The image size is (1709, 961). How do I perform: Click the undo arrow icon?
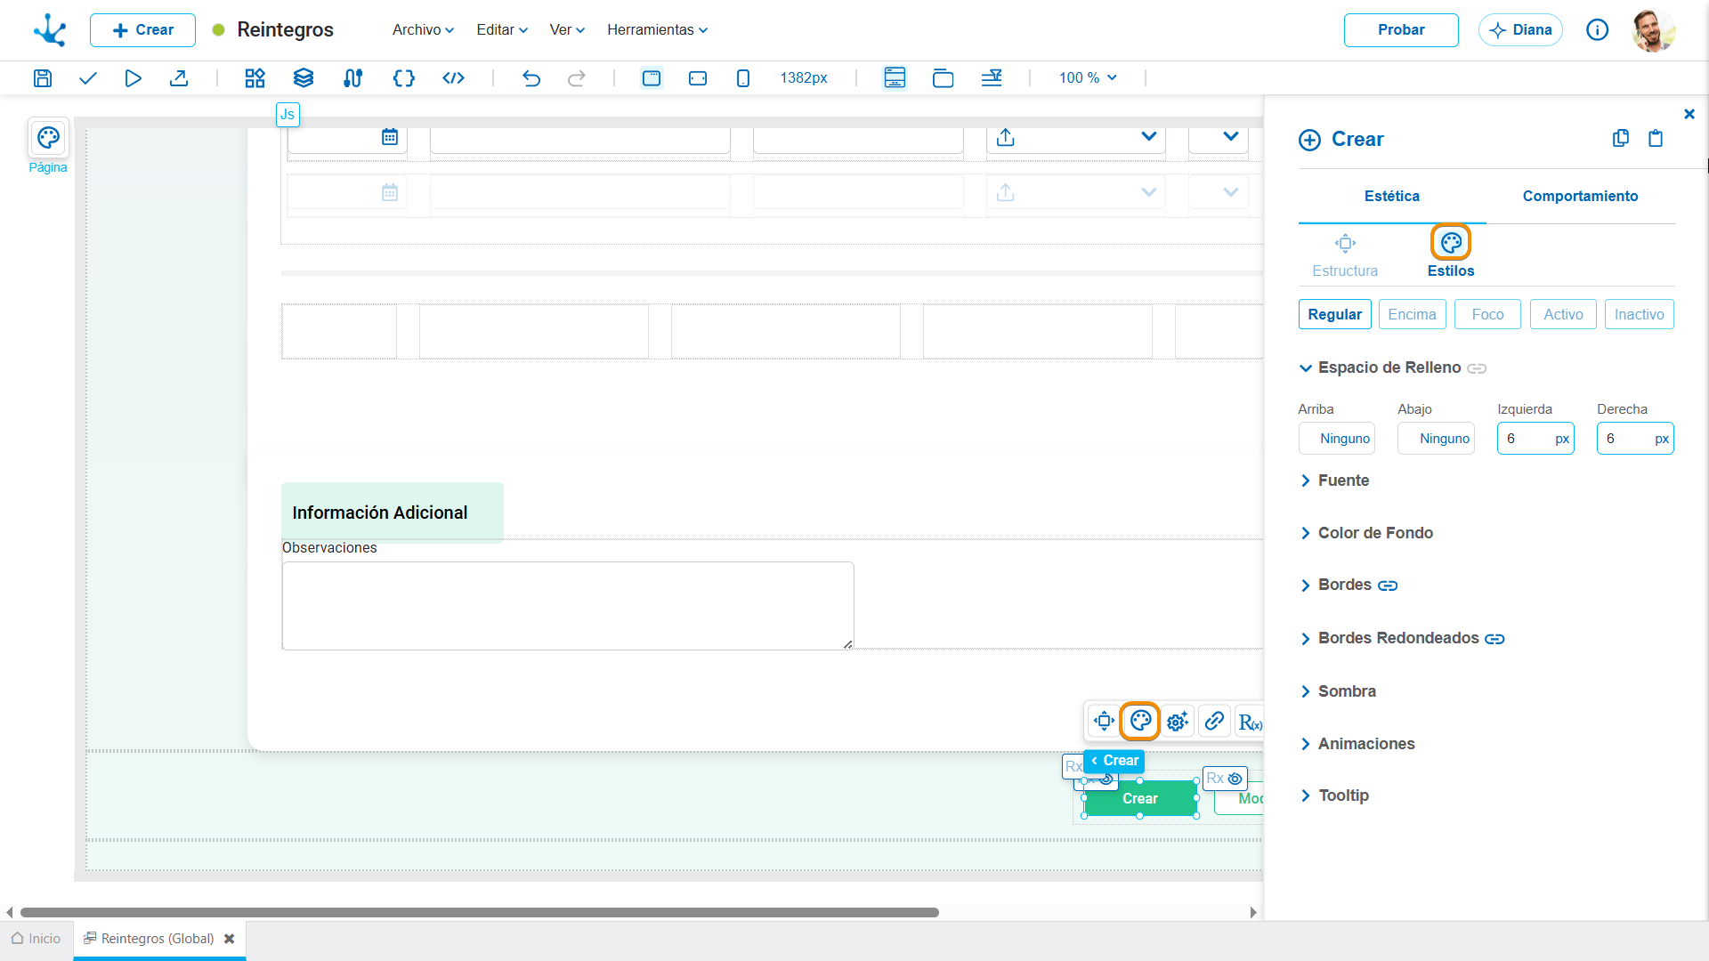point(531,78)
